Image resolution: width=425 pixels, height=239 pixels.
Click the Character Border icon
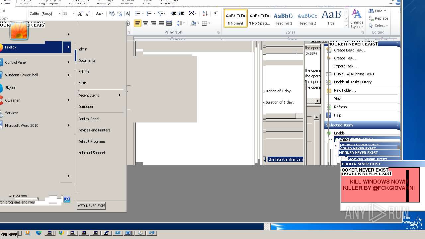[127, 14]
